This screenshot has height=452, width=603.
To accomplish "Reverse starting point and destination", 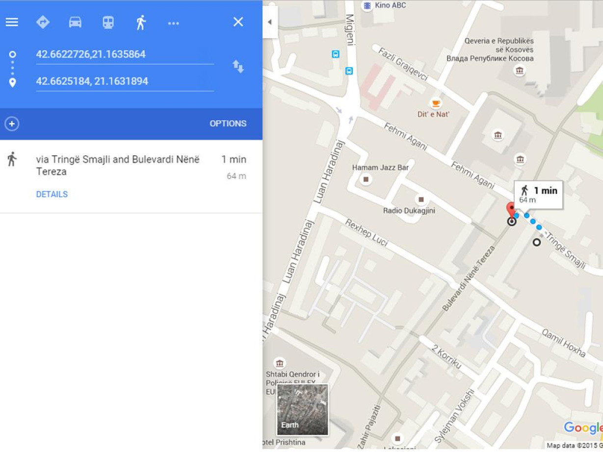I will click(238, 67).
